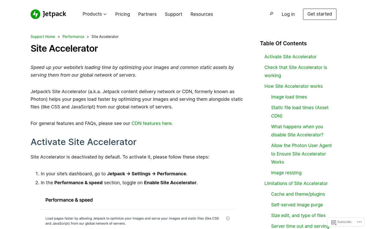
Task: Open the Image resizing contents entry
Action: 286,173
